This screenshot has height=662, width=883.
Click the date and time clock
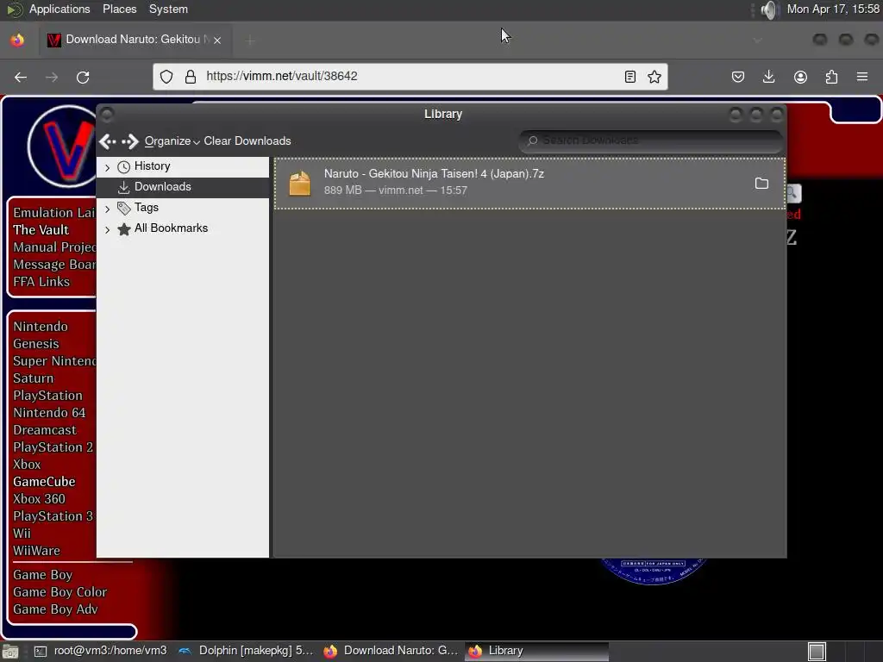(833, 9)
